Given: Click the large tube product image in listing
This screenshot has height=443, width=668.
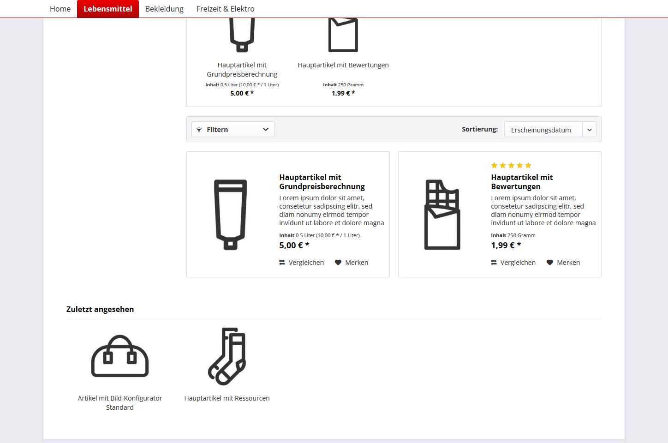Looking at the screenshot, I should [x=231, y=215].
